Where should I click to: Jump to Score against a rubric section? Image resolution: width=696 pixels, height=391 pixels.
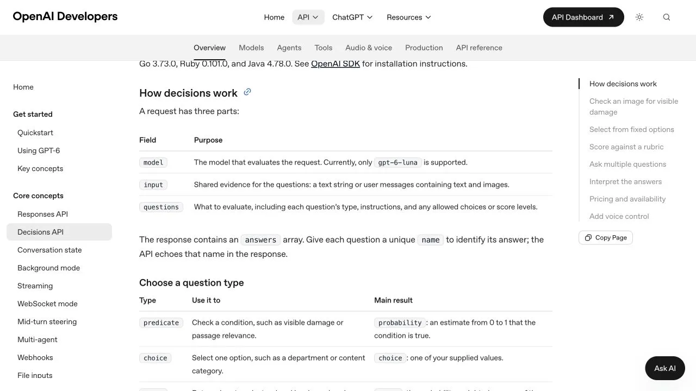click(x=626, y=147)
